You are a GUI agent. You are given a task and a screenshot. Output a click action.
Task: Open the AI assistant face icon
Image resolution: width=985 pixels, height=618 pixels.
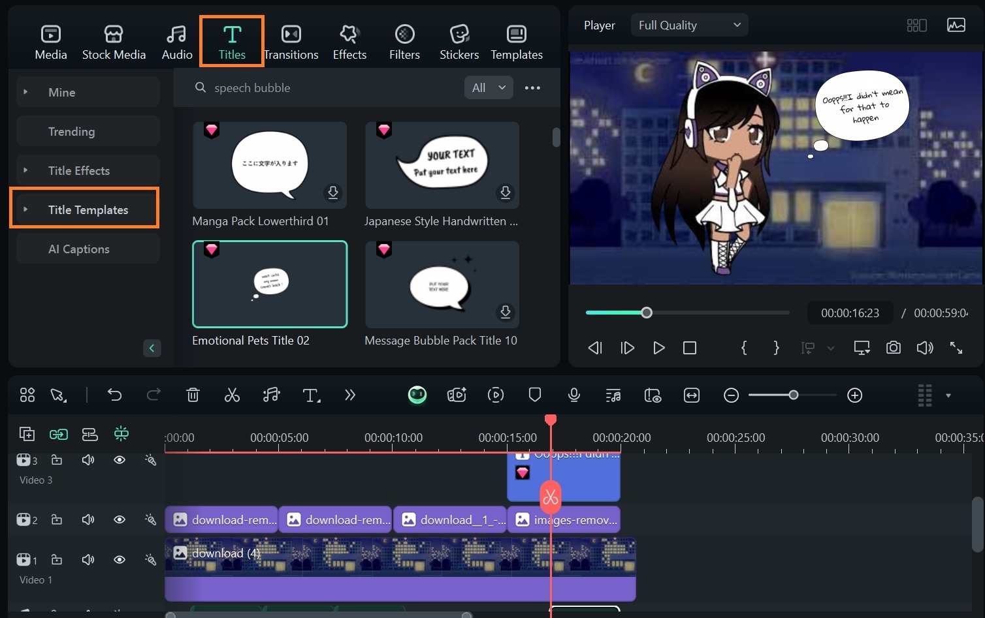(x=417, y=395)
